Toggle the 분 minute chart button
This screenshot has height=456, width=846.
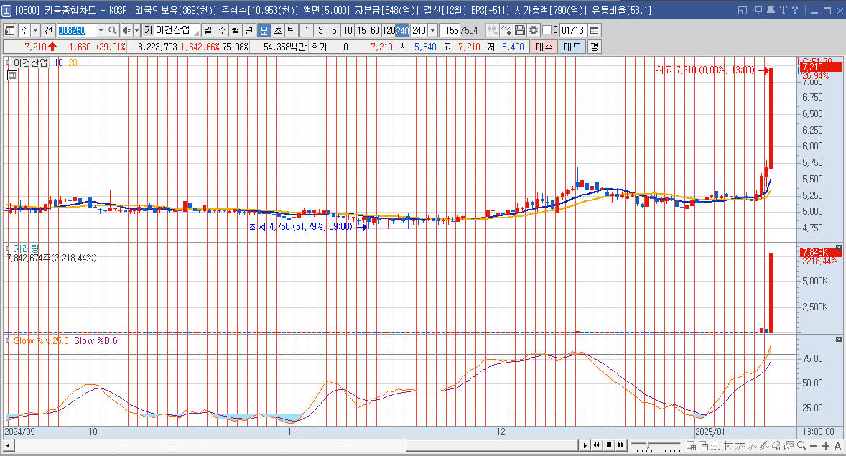264,30
